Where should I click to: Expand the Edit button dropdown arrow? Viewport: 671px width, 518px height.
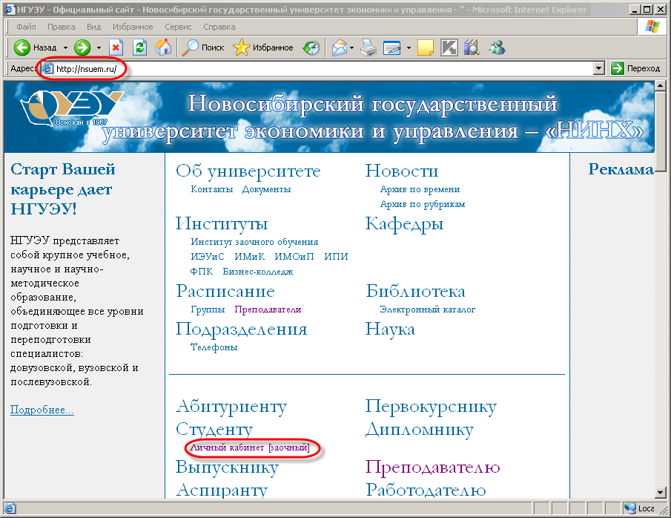[409, 47]
